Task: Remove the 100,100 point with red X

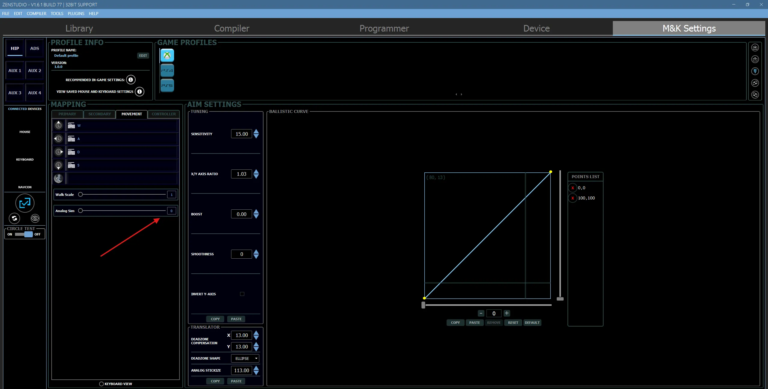Action: (573, 198)
